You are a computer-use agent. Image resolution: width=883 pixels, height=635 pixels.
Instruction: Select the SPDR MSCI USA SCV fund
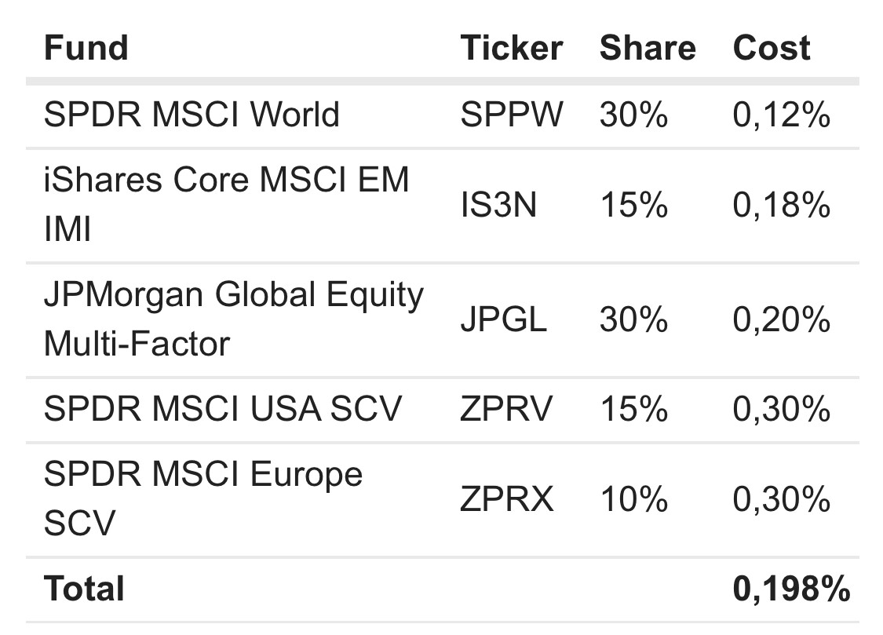point(223,409)
